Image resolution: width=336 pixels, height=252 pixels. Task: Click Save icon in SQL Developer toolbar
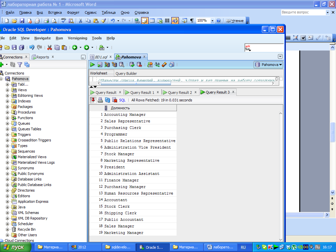(14, 47)
